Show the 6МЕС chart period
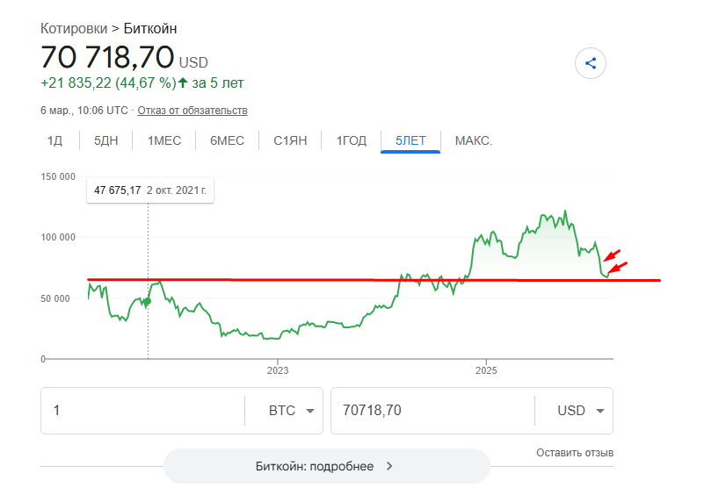The height and width of the screenshot is (495, 726). (227, 140)
